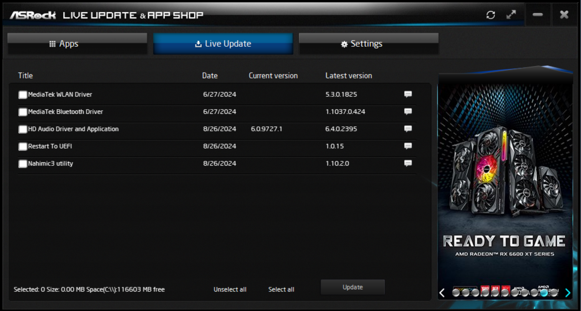Open info bubble for Nahimic3 utility

[x=408, y=163]
